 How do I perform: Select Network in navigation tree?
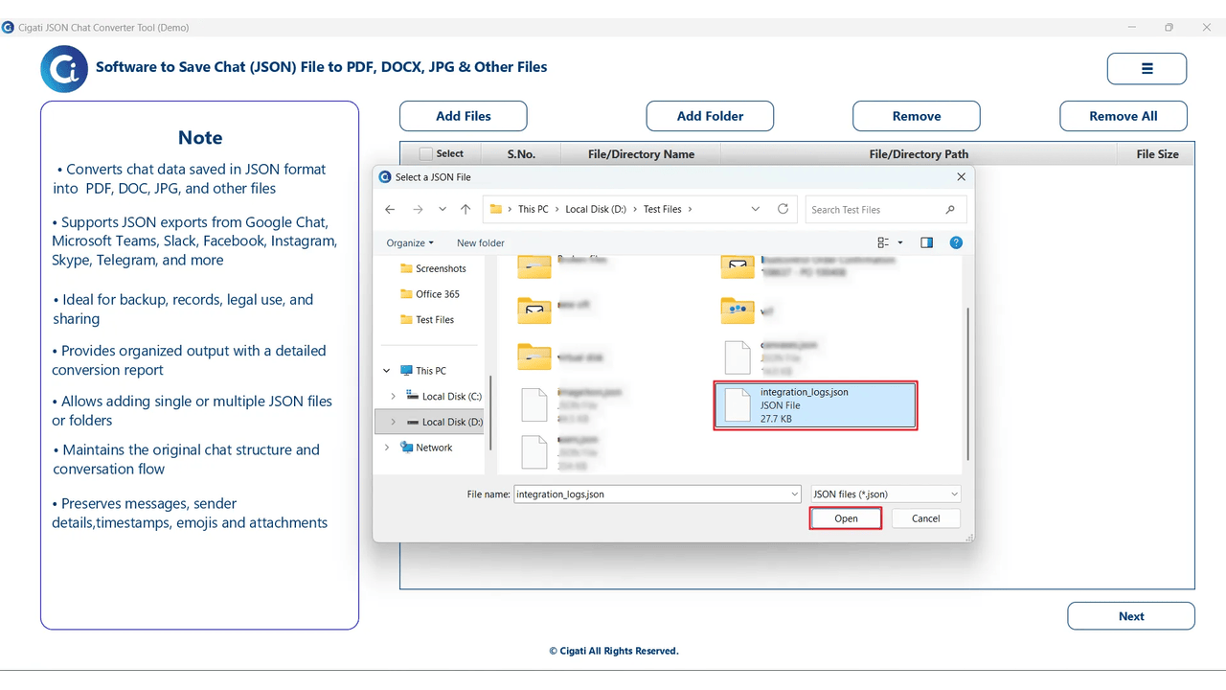click(426, 448)
